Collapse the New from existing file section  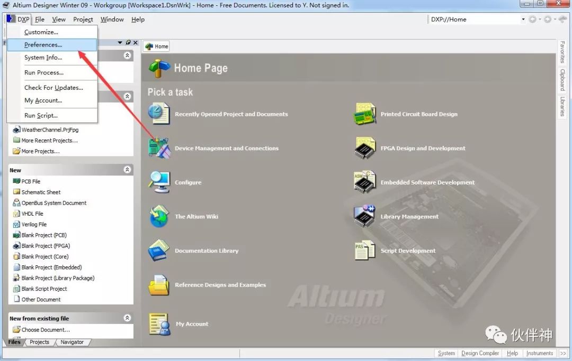point(127,318)
